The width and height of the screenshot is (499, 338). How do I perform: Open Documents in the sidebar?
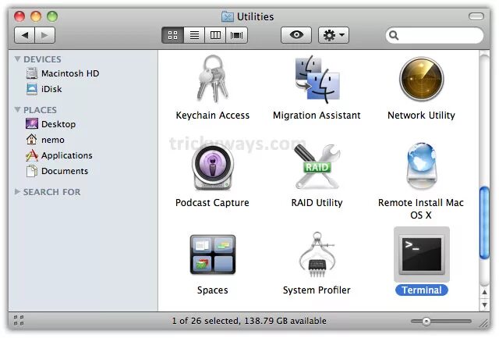[x=57, y=171]
